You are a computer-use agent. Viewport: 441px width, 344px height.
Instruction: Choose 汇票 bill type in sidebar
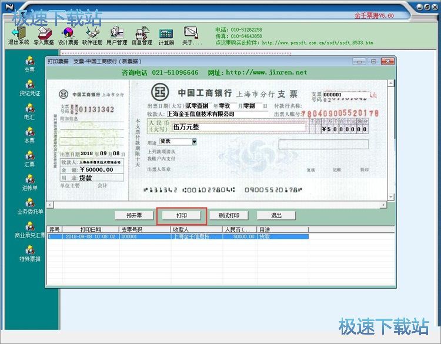[x=29, y=159]
